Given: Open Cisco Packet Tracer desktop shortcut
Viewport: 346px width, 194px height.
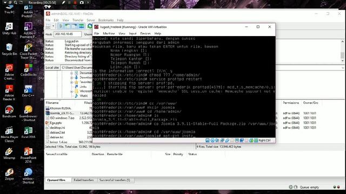Looking at the screenshot, I should (28, 51).
